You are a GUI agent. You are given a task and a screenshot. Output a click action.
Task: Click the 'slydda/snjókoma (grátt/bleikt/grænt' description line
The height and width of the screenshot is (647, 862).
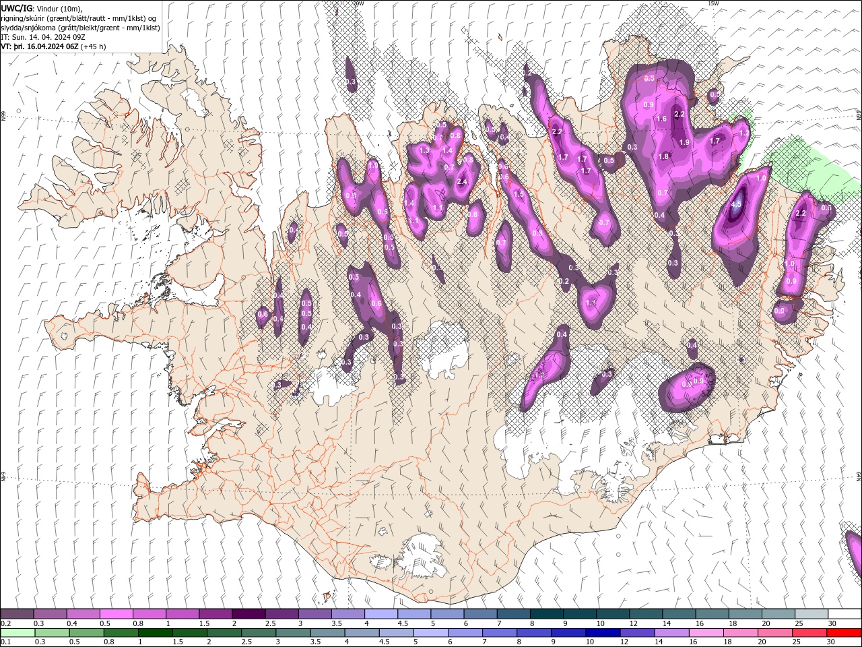tap(81, 28)
